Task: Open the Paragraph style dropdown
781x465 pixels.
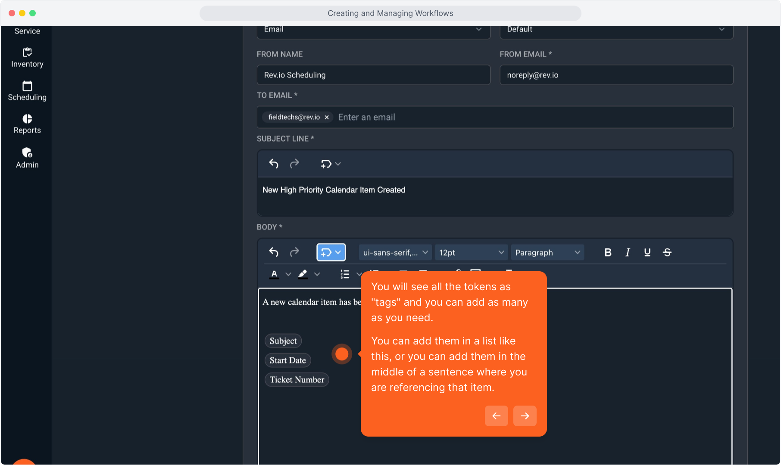Action: coord(547,252)
